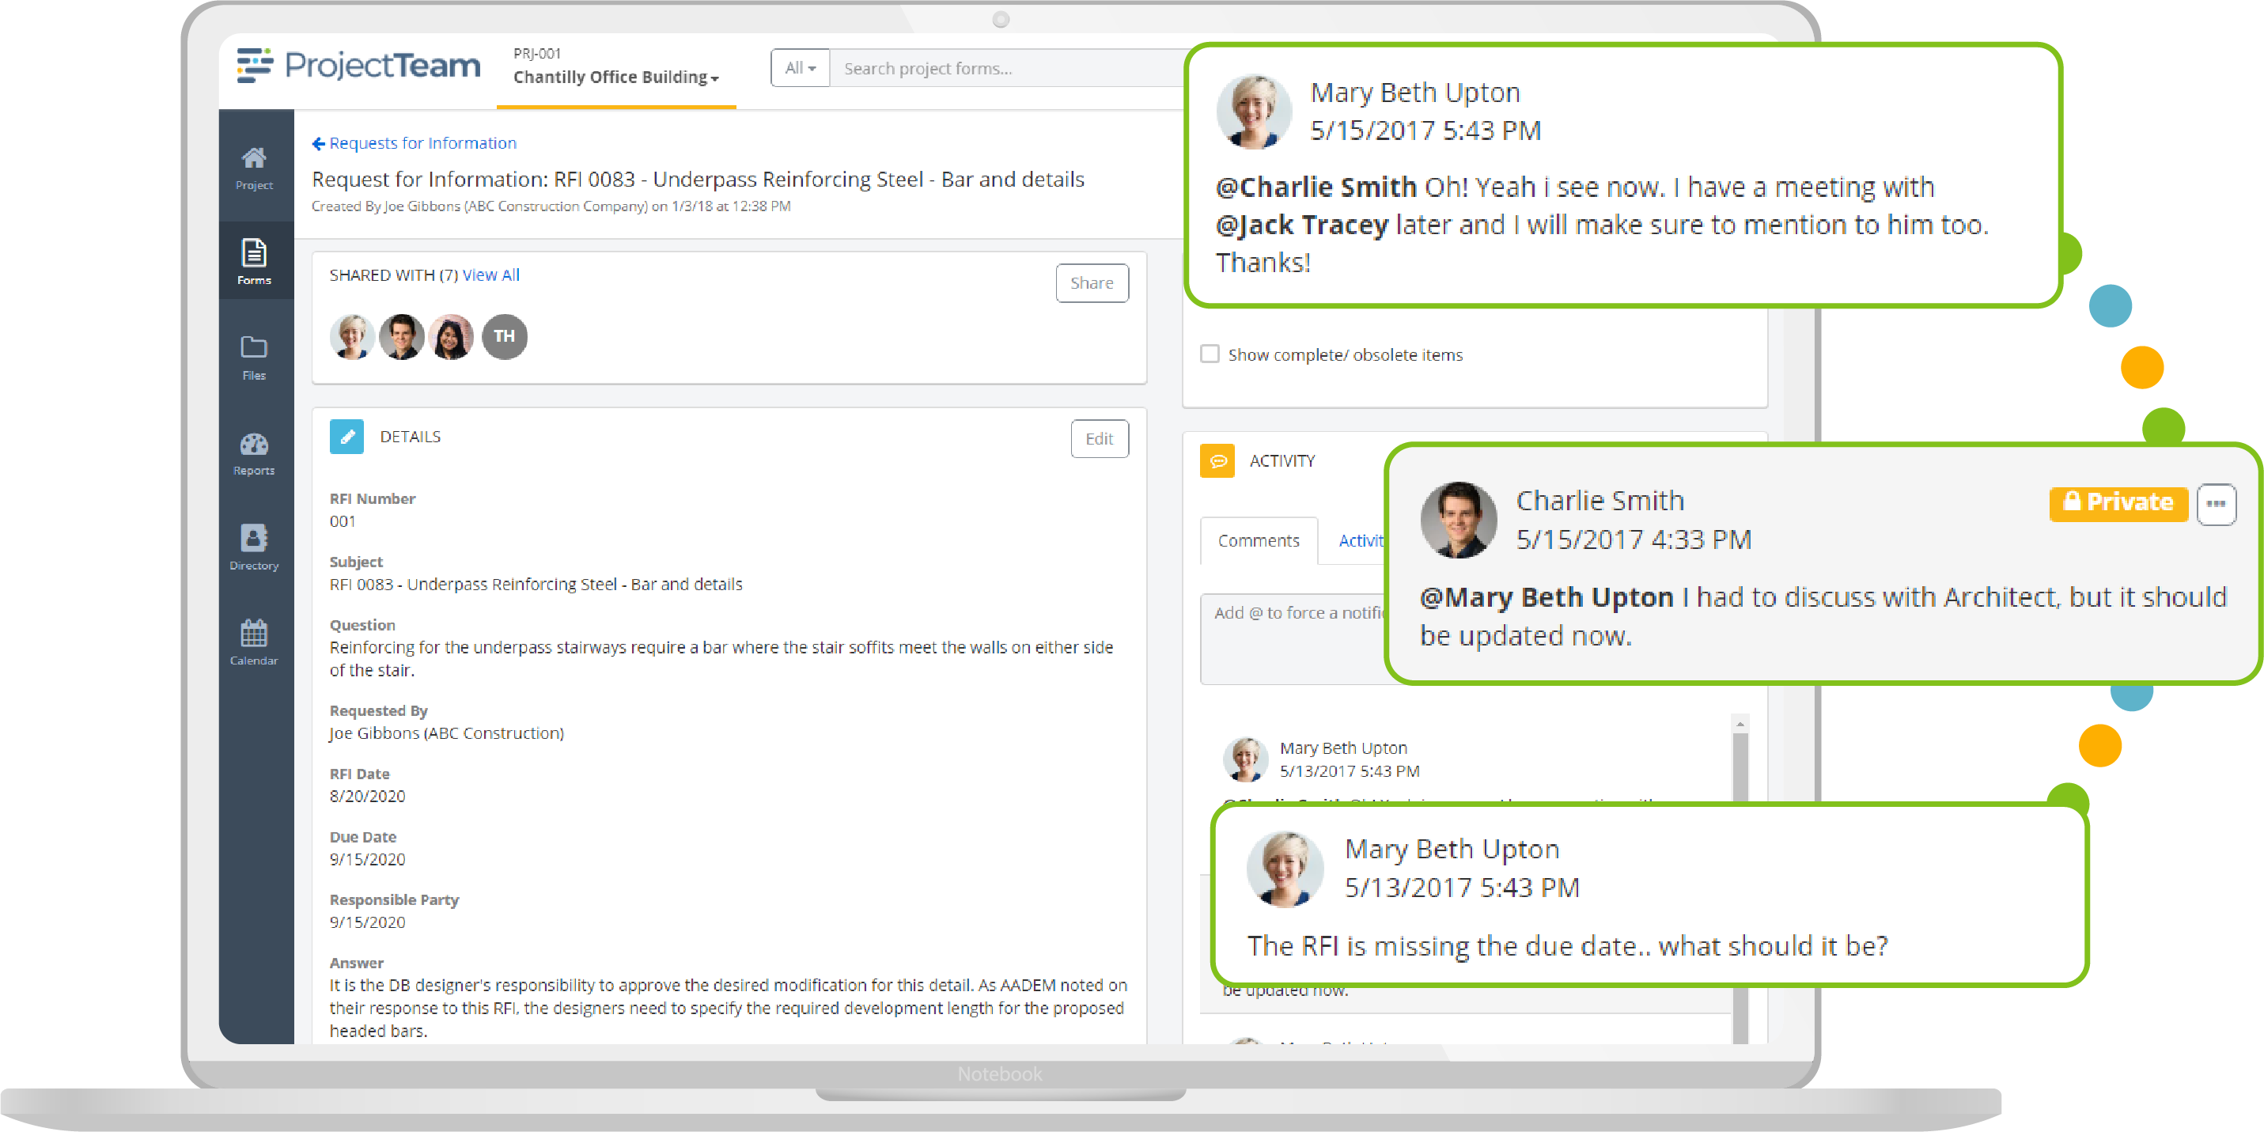Viewport: 2264px width, 1132px height.
Task: Click the RFI Number value 001
Action: coord(343,521)
